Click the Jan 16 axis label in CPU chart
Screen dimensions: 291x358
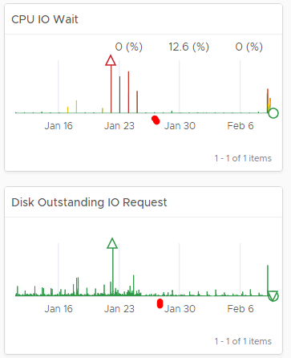click(x=59, y=126)
